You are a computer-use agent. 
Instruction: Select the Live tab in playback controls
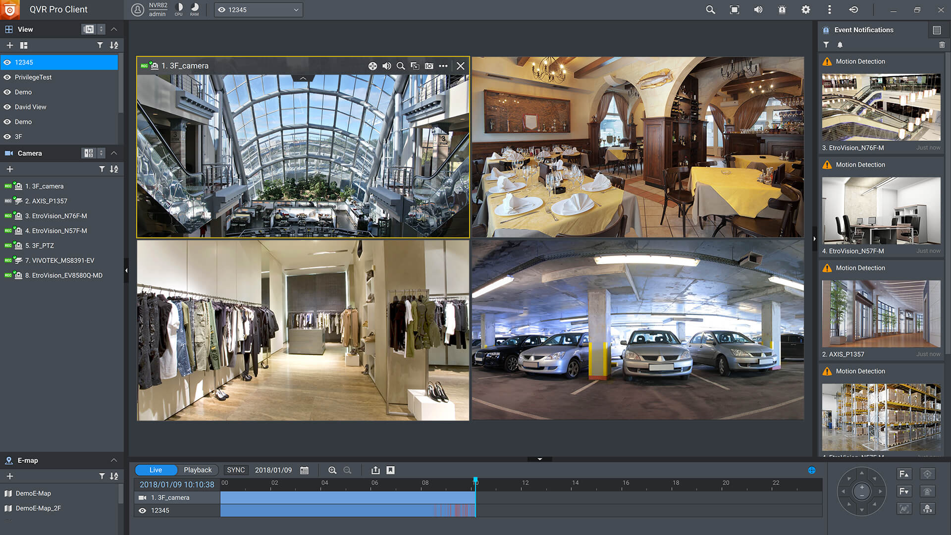pos(156,470)
